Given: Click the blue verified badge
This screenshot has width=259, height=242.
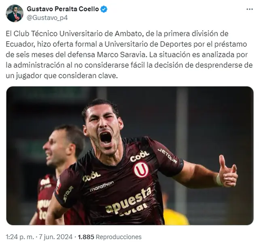Looking at the screenshot, I should [x=104, y=9].
